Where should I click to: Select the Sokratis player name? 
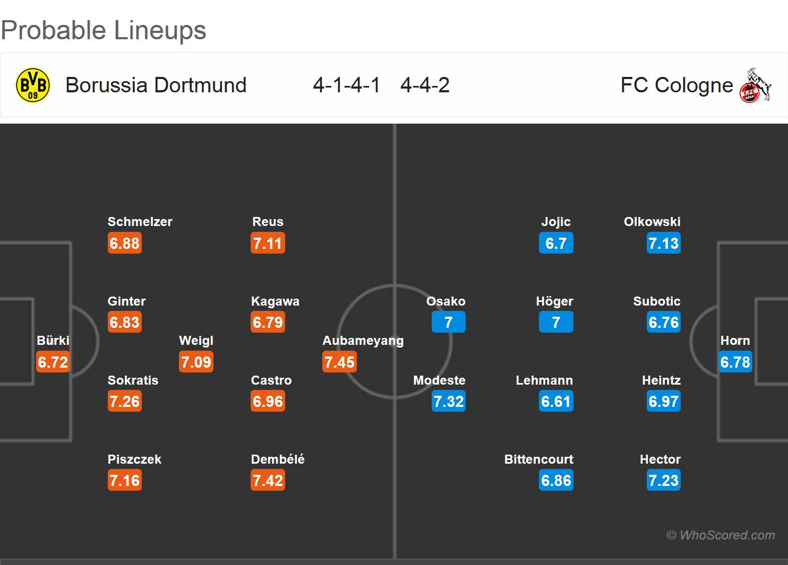133,380
